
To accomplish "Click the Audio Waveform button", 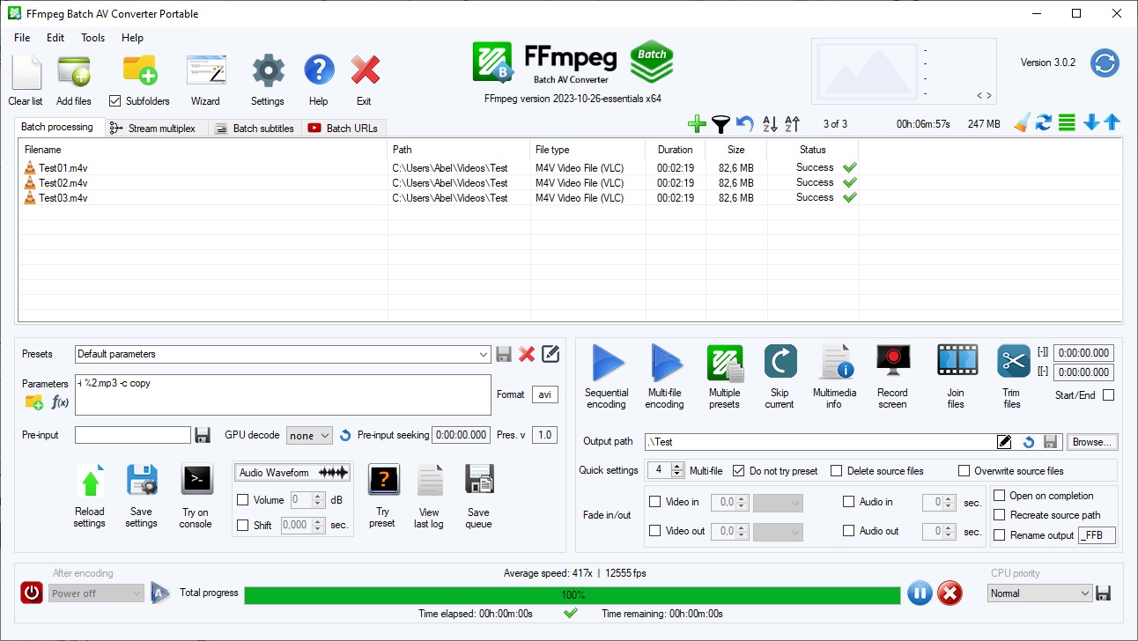I will [293, 473].
